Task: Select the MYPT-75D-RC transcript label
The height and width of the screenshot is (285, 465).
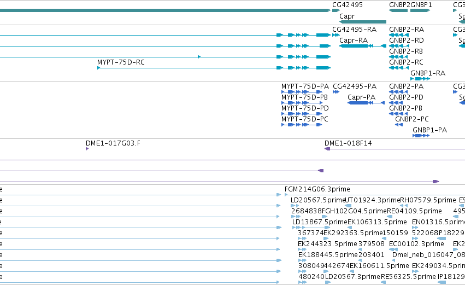Action: [121, 62]
